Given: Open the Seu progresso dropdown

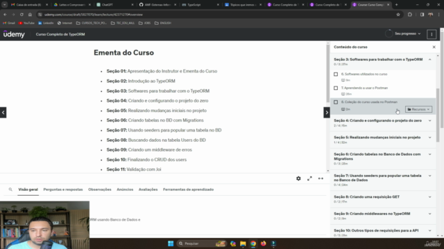Looking at the screenshot, I should click(407, 34).
